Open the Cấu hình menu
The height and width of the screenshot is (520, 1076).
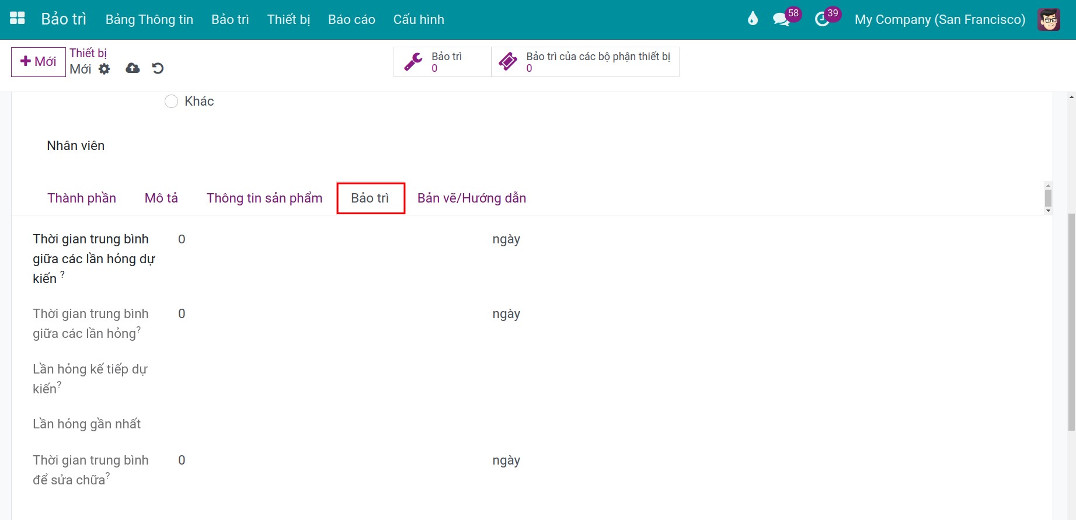[x=419, y=19]
